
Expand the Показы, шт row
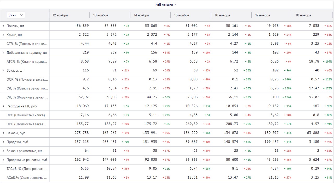(x=3, y=26)
